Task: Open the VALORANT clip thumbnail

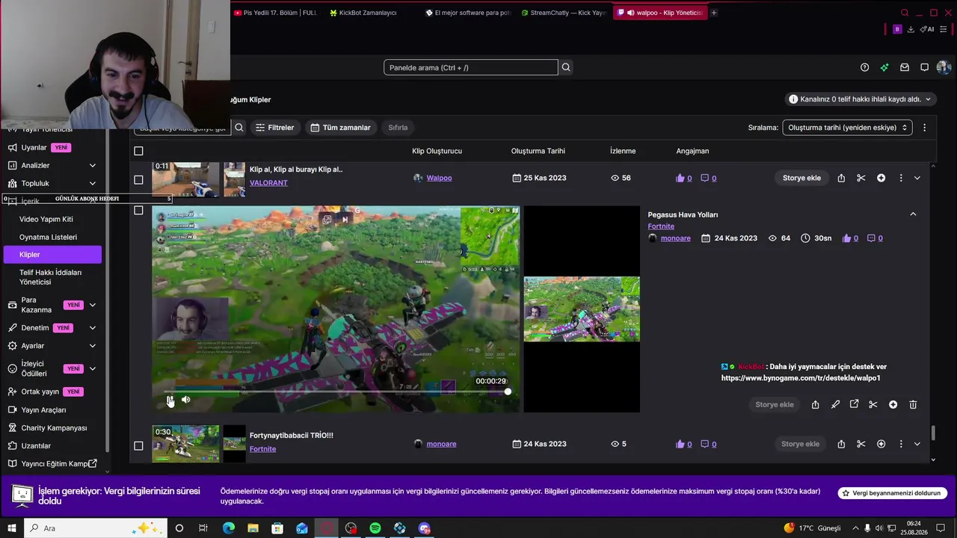Action: [185, 179]
